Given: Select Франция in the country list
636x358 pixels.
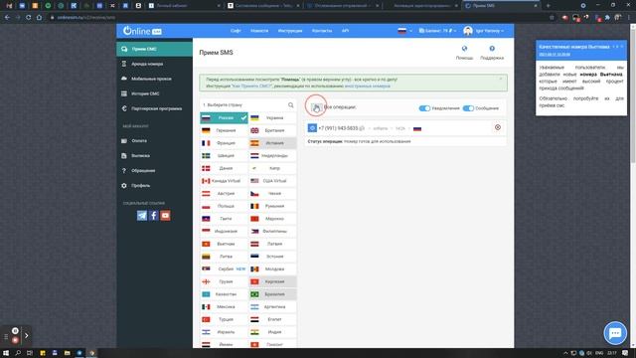Looking at the screenshot, I should (224, 143).
